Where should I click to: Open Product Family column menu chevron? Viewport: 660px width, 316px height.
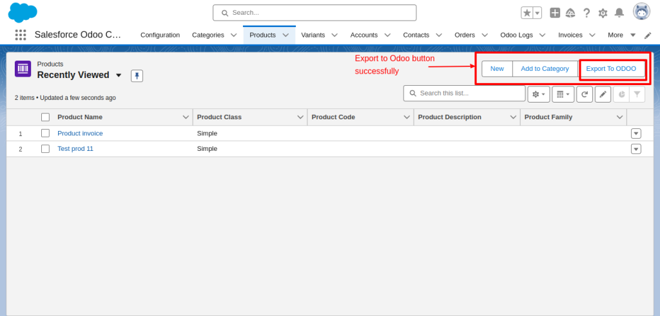pos(619,117)
